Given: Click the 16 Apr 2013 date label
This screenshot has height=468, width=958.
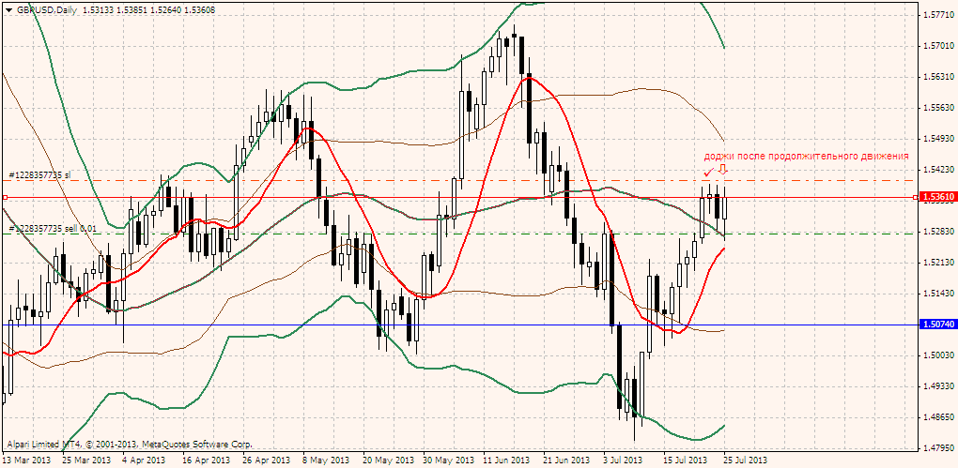Looking at the screenshot, I should [205, 460].
